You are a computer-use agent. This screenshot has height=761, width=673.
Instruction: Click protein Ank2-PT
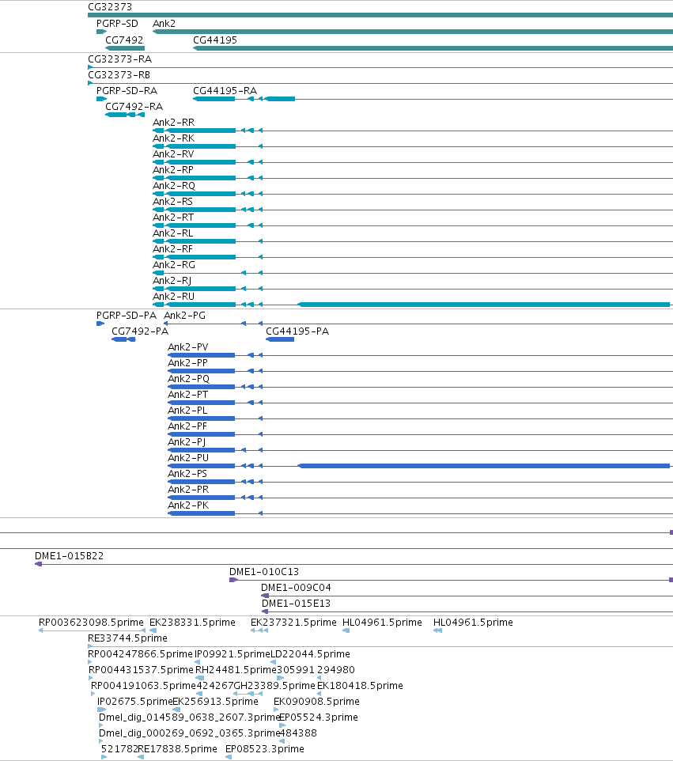click(187, 395)
